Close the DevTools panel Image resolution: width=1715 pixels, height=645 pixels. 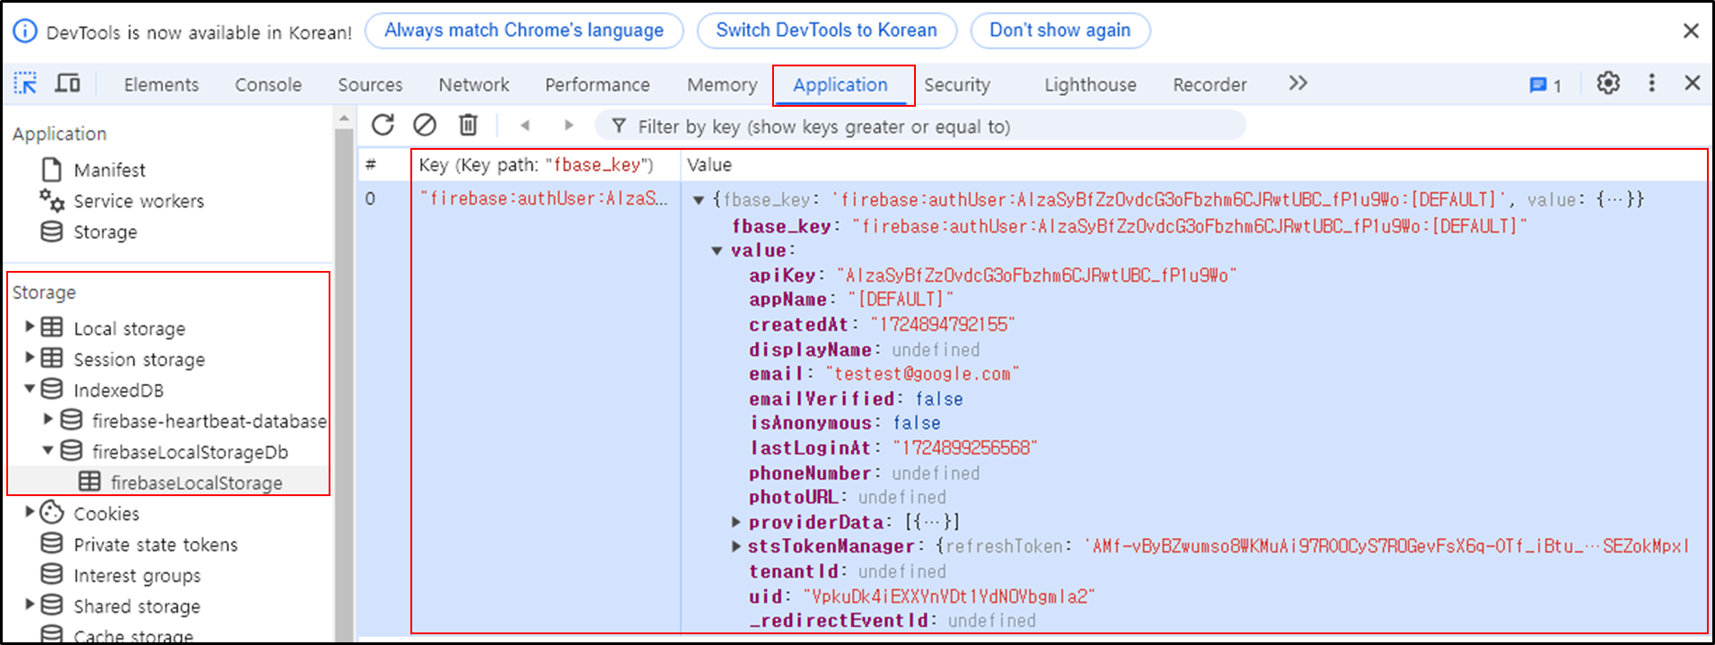1693,83
